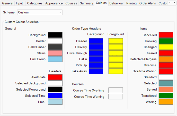Change the Cell Number colour swatch
This screenshot has height=116, width=177.
55,47
